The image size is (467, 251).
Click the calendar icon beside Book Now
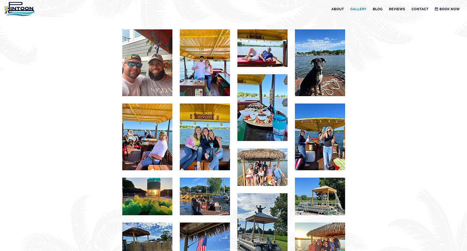[x=436, y=9]
